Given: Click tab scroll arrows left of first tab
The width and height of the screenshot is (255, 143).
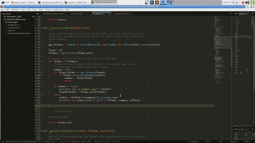Looking at the screenshot, I should pyautogui.click(x=37, y=14).
